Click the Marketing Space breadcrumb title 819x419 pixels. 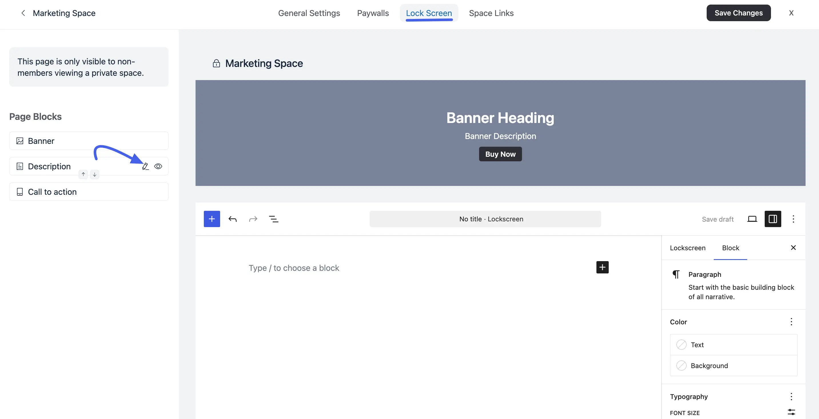(64, 13)
